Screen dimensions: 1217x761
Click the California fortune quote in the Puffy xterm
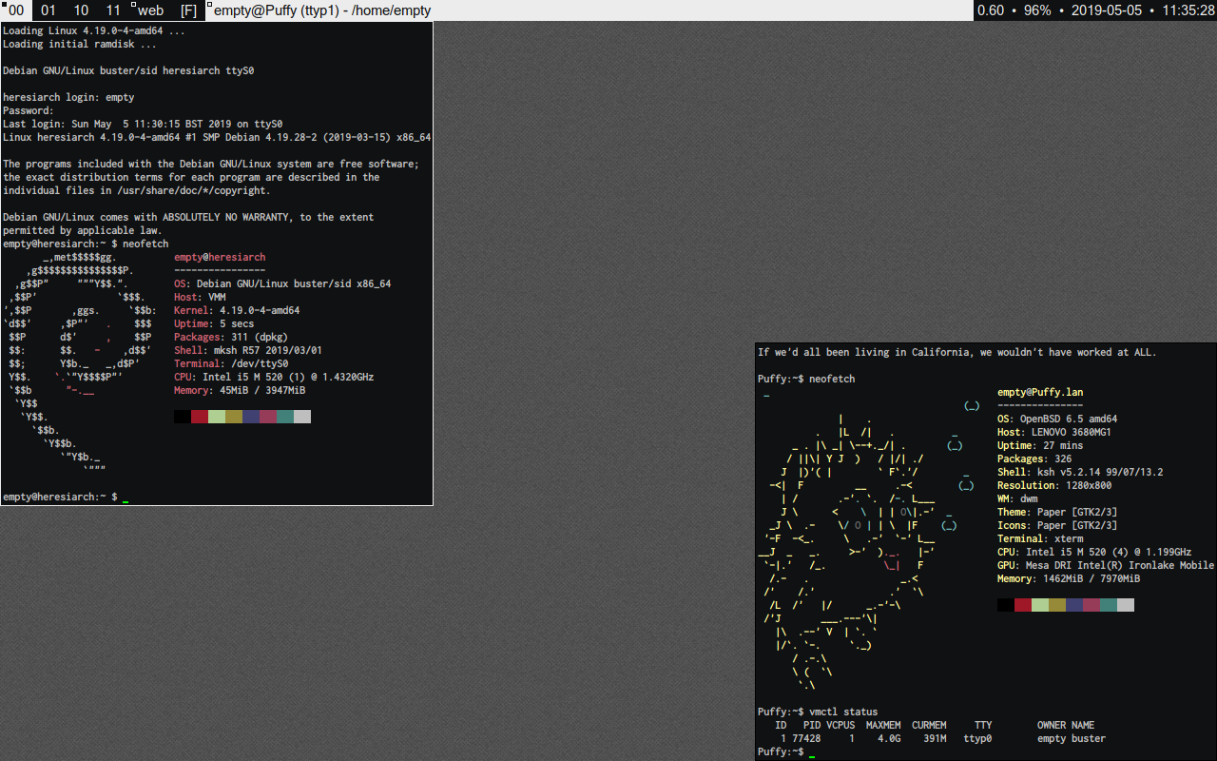coord(957,352)
